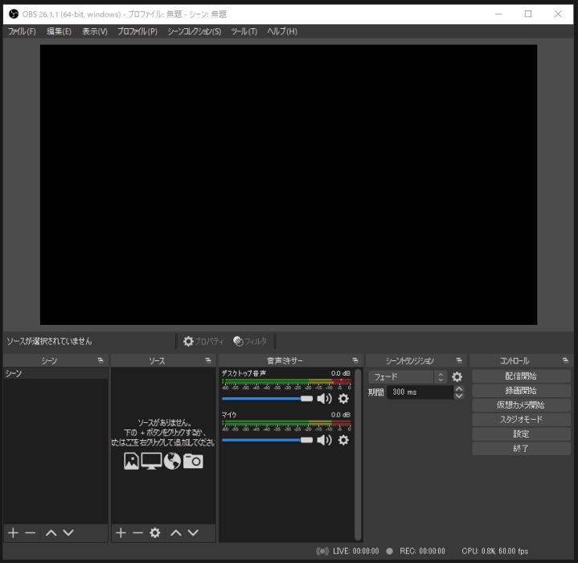
Task: Move source up arrow in Sources panel
Action: [x=176, y=532]
